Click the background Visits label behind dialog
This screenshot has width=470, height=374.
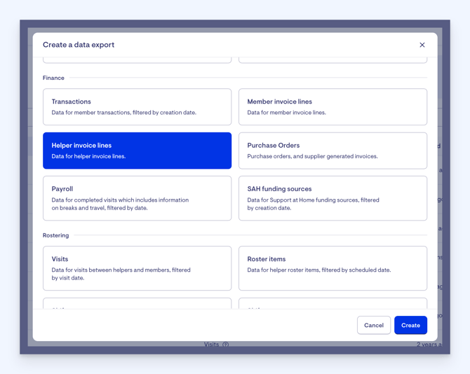click(x=211, y=345)
